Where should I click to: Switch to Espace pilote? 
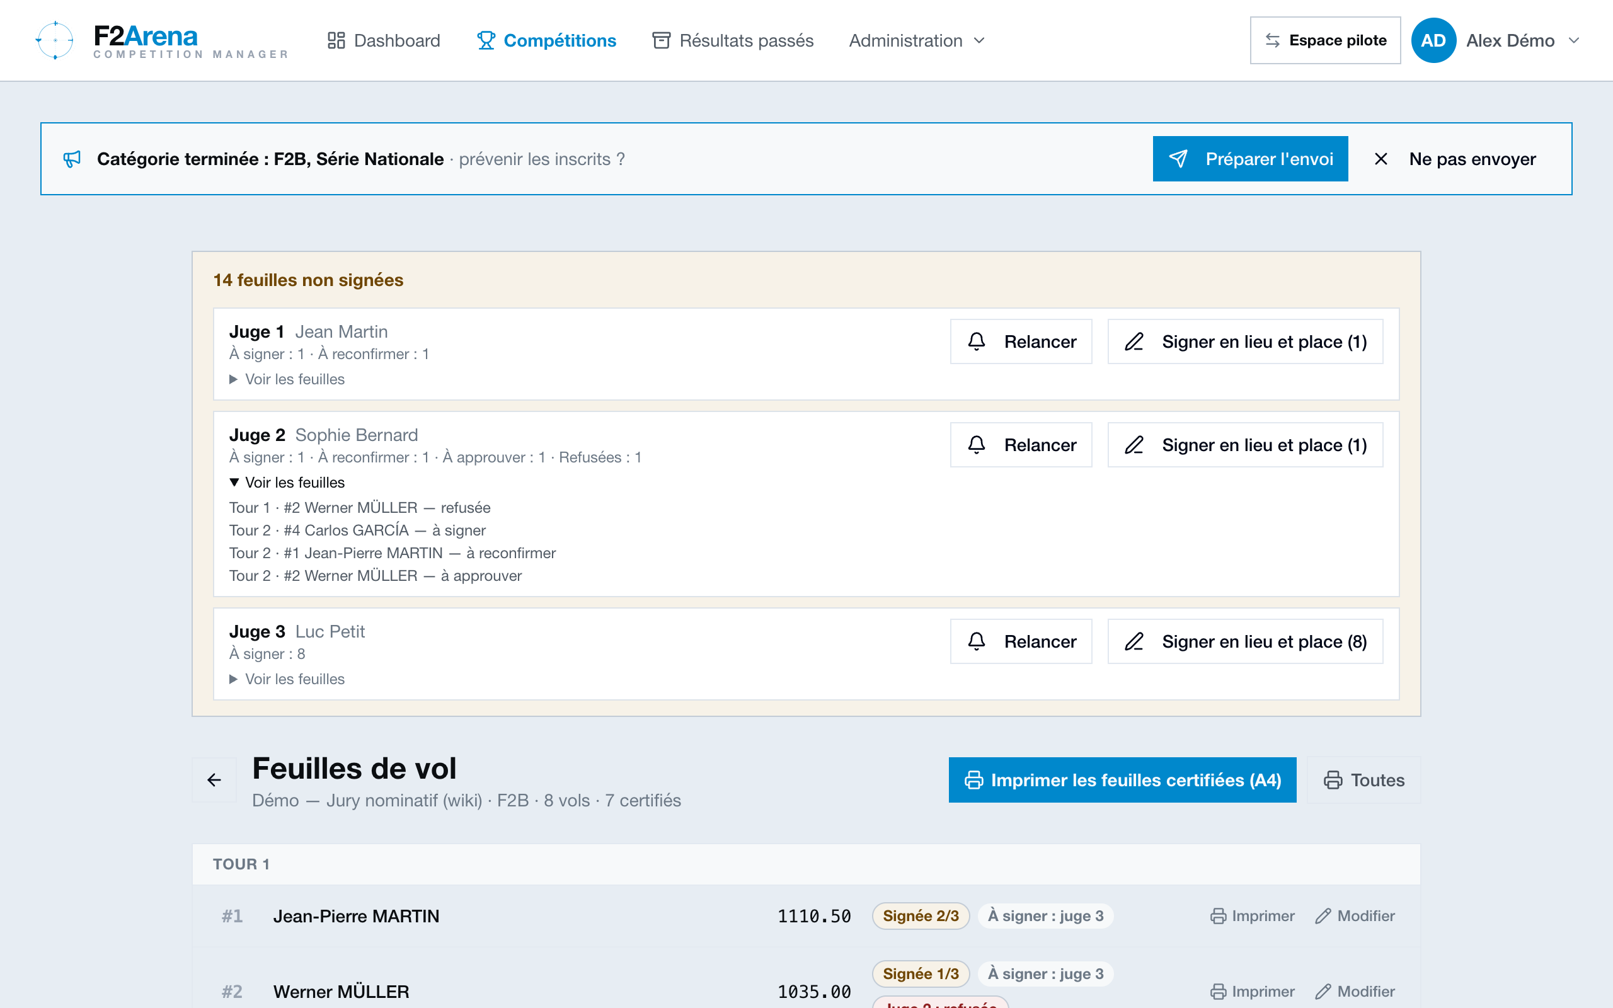point(1324,40)
